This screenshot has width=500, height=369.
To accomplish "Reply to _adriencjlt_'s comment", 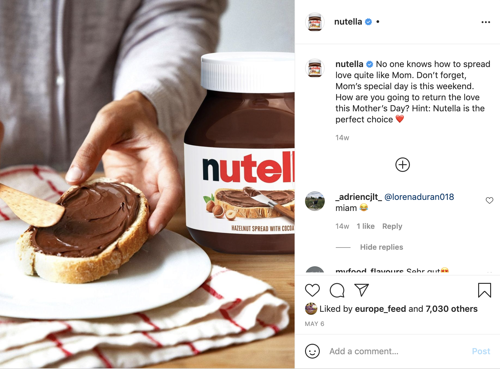I will [392, 226].
